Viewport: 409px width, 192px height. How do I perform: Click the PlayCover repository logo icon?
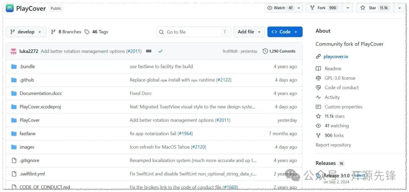9,8
